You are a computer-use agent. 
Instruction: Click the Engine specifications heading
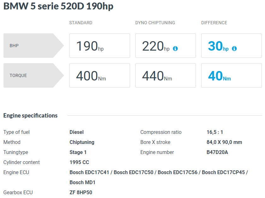coord(30,116)
